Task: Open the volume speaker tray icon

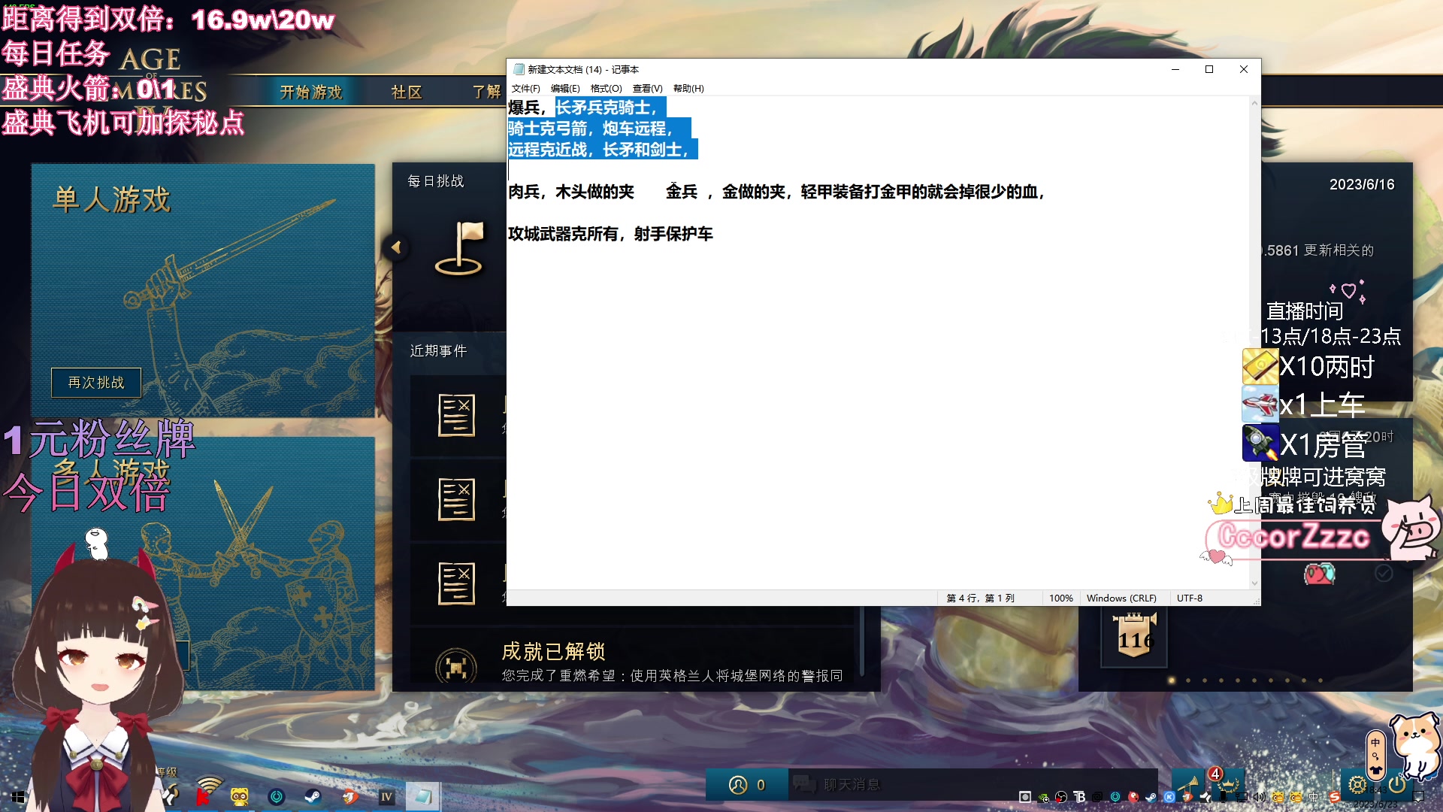Action: (x=1259, y=797)
